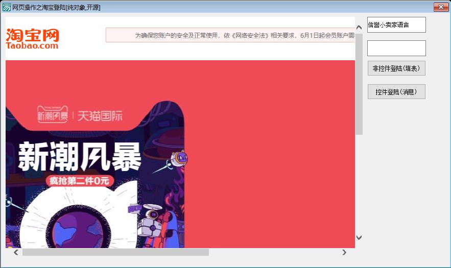Click the 疯抢第二件0元 promo badge
The width and height of the screenshot is (451, 268).
(79, 181)
